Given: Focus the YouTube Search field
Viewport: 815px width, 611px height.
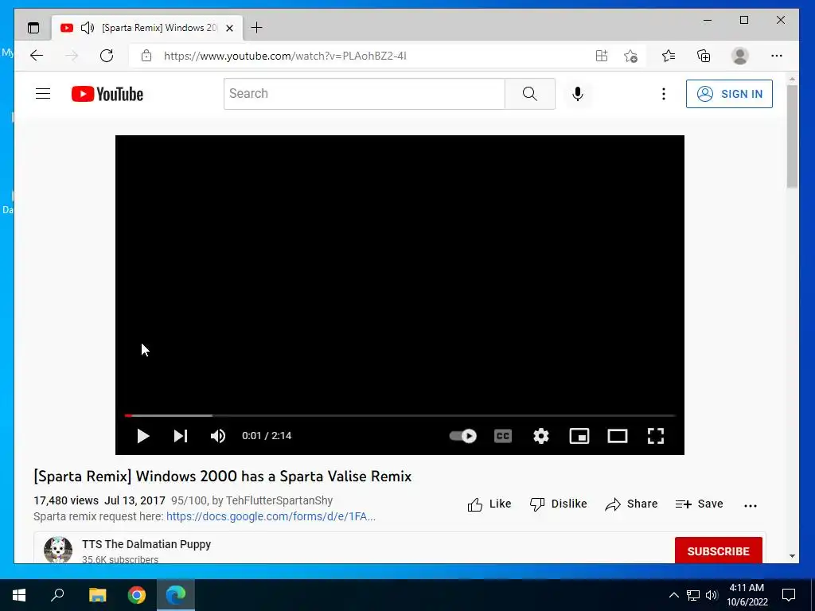Looking at the screenshot, I should tap(364, 94).
